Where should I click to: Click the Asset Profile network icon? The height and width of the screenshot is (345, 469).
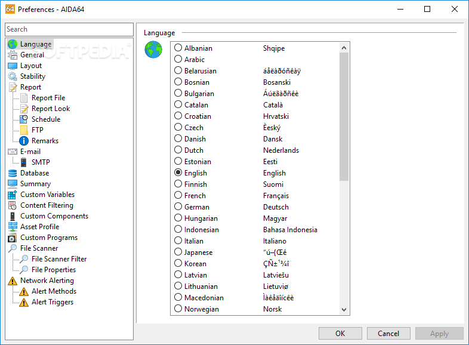pyautogui.click(x=13, y=227)
